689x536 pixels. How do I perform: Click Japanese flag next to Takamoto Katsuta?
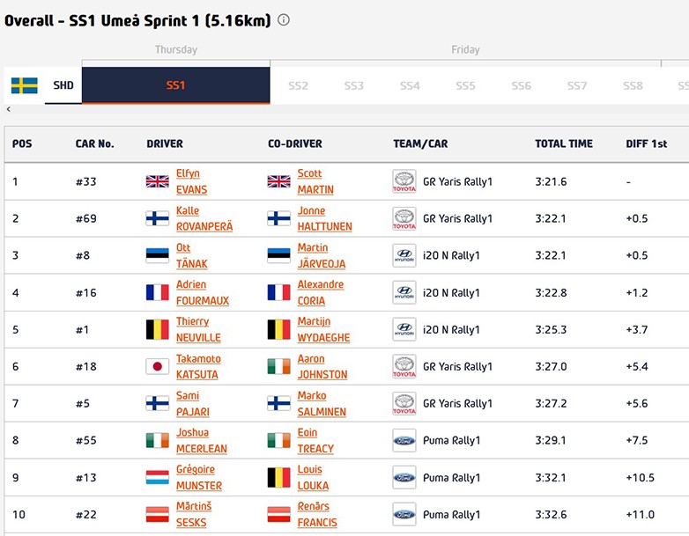click(x=157, y=366)
